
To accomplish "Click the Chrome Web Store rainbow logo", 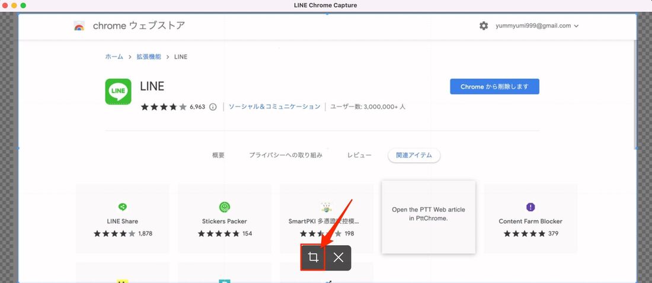I will pyautogui.click(x=79, y=26).
